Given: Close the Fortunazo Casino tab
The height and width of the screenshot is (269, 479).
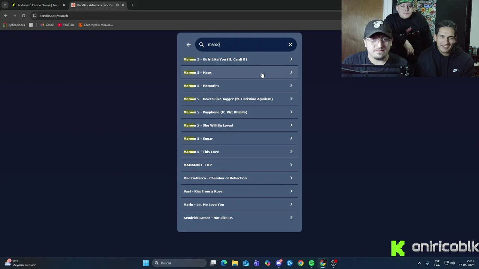Looking at the screenshot, I should 64,5.
